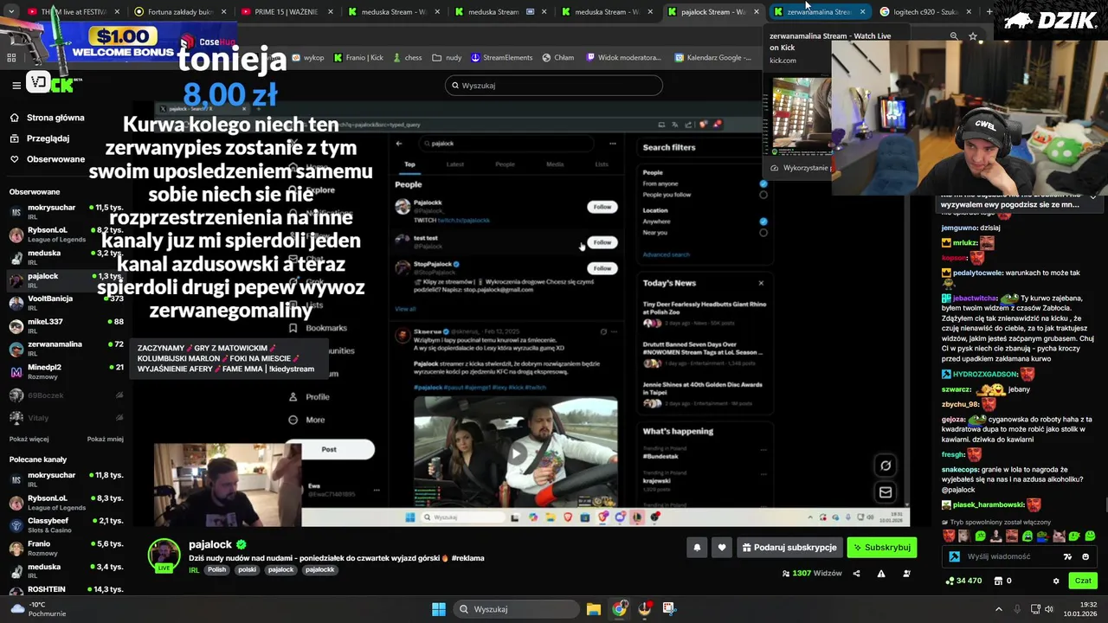Open File Explorer from taskbar

[594, 609]
